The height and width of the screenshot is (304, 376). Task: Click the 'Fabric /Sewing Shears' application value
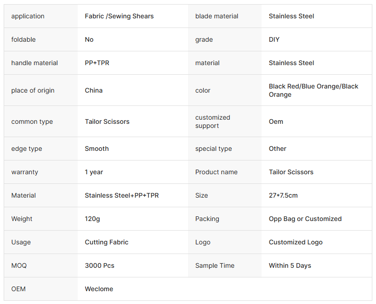click(119, 16)
